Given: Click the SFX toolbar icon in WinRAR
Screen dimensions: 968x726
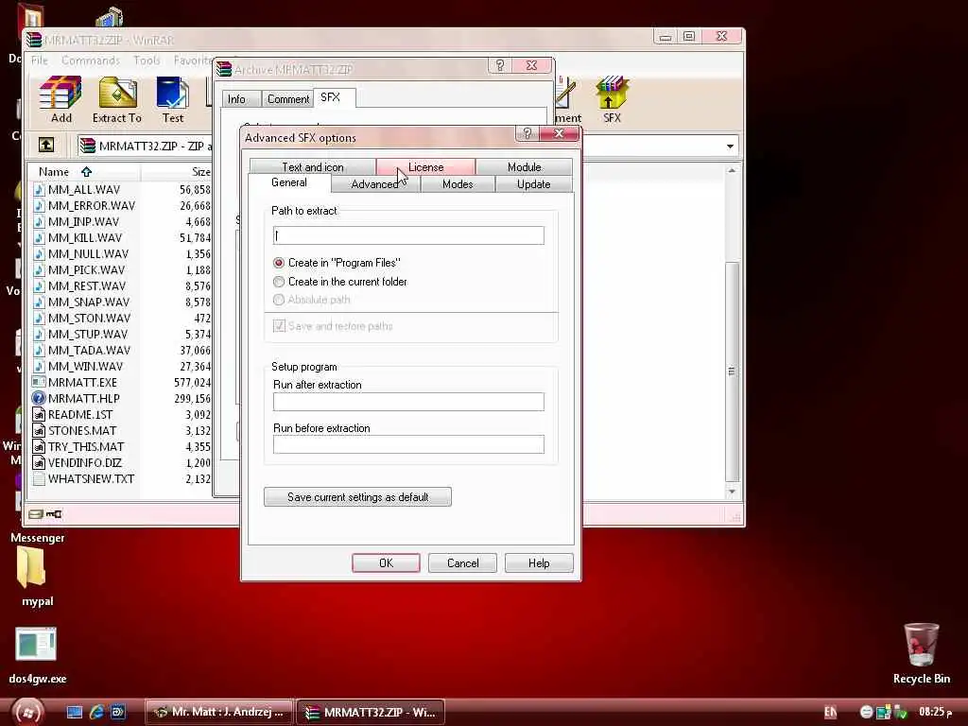Looking at the screenshot, I should [x=612, y=98].
